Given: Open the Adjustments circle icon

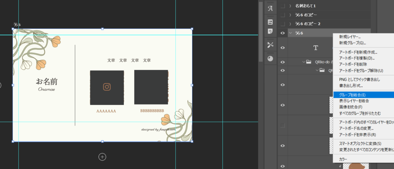Looking at the screenshot, I should click(x=270, y=58).
